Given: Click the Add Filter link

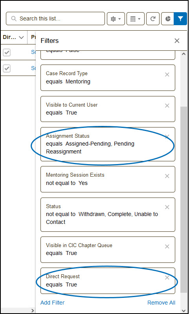Looking at the screenshot, I should coord(52,303).
